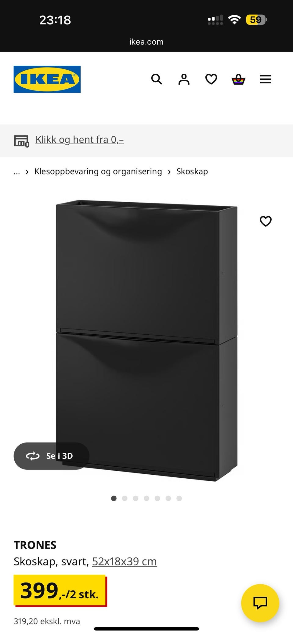Select the last image carousel dot
Viewport: 293px width, 636px height.
point(179,498)
